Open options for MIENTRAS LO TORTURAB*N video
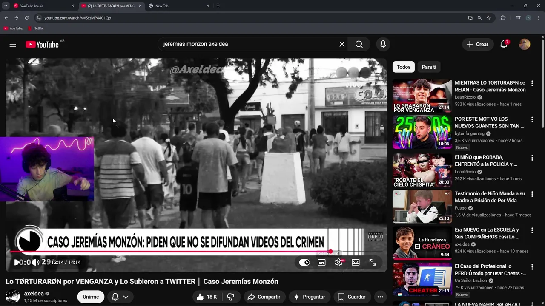 point(532,83)
